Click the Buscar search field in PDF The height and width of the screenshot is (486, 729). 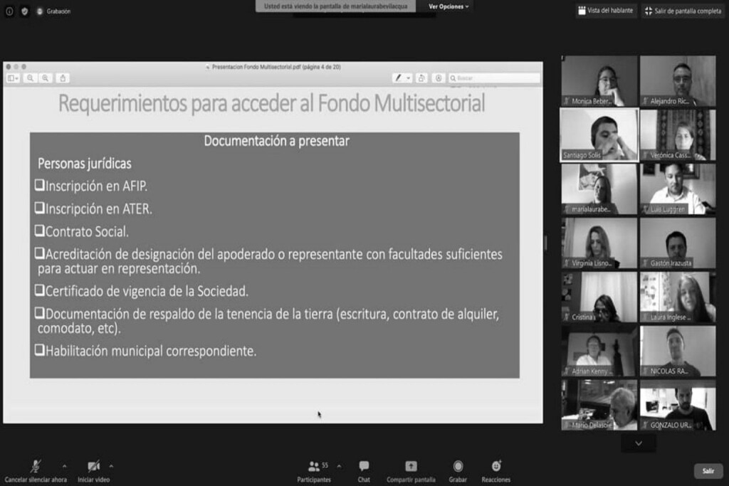[495, 78]
